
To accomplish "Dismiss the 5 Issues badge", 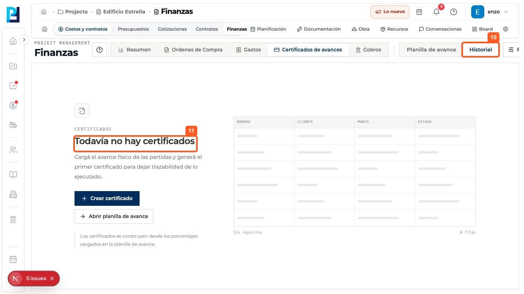I will (52, 278).
